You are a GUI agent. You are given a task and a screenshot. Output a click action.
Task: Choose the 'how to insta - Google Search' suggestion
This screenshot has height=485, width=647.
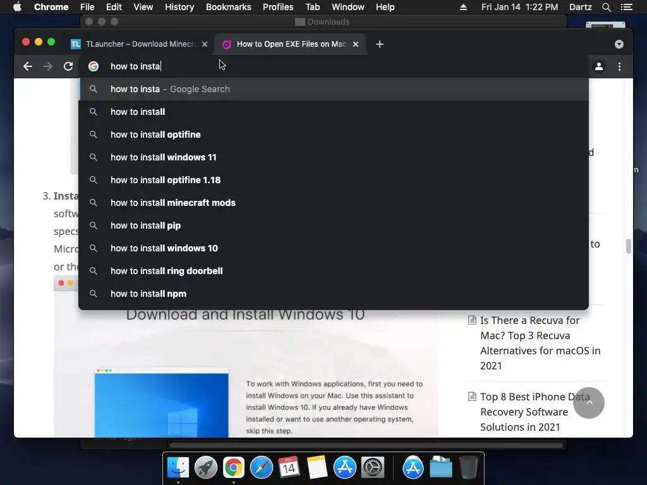click(x=334, y=89)
